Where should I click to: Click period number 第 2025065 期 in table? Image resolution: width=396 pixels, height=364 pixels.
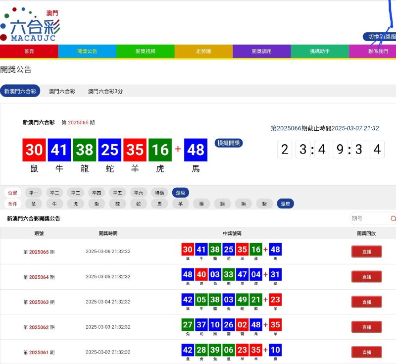click(x=39, y=252)
